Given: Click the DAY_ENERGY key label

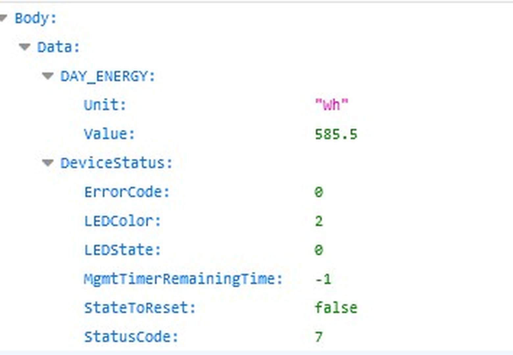Looking at the screenshot, I should (x=108, y=76).
